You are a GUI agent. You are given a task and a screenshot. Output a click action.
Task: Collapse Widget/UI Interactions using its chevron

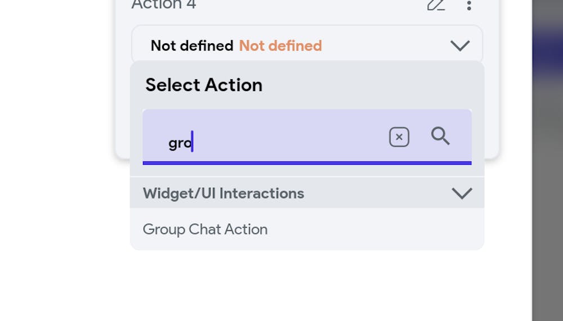[x=462, y=193]
